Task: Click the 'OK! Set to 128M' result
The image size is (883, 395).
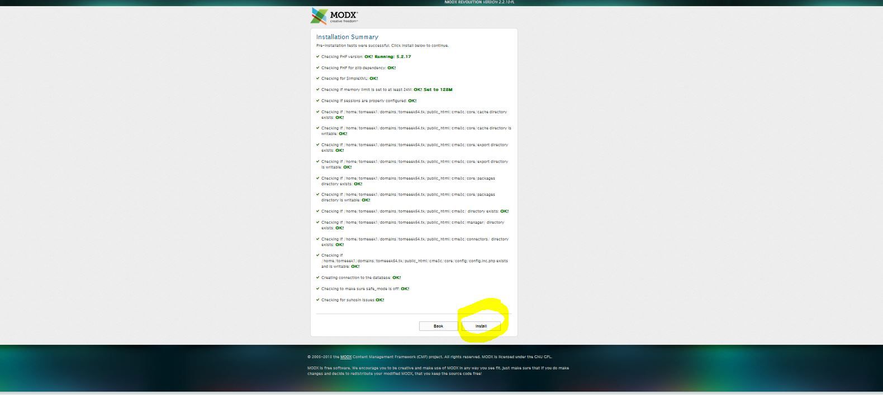Action: (x=433, y=89)
